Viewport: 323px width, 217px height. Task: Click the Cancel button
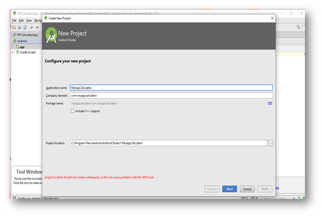(247, 189)
